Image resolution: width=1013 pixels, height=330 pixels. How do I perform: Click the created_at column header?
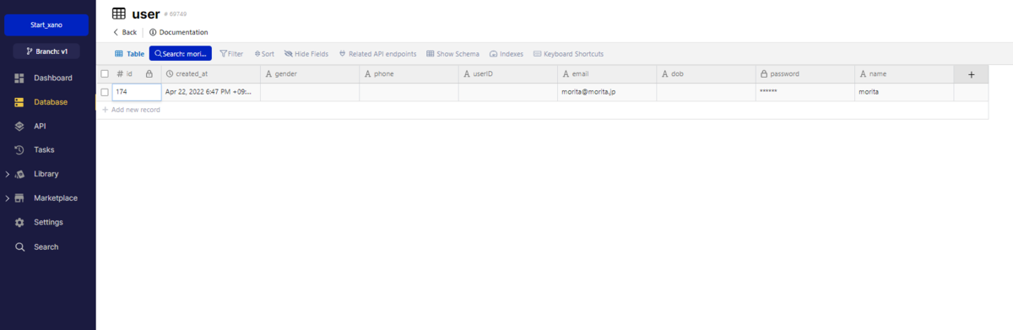(210, 74)
